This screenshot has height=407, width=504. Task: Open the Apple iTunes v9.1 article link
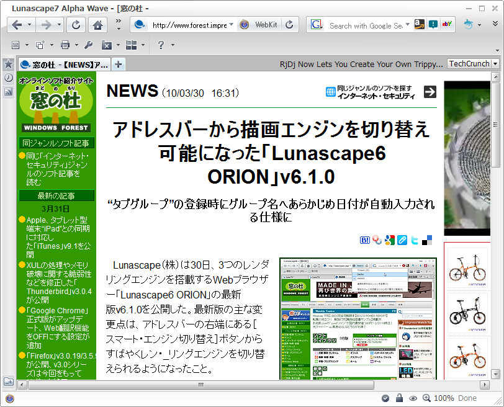(x=58, y=238)
